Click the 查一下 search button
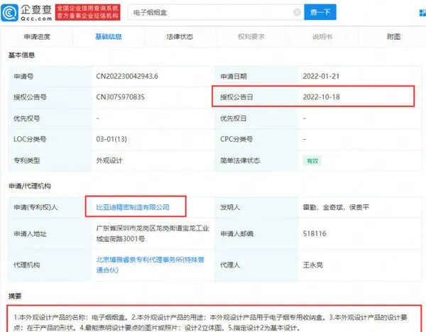This screenshot has width=426, height=332. (x=320, y=12)
